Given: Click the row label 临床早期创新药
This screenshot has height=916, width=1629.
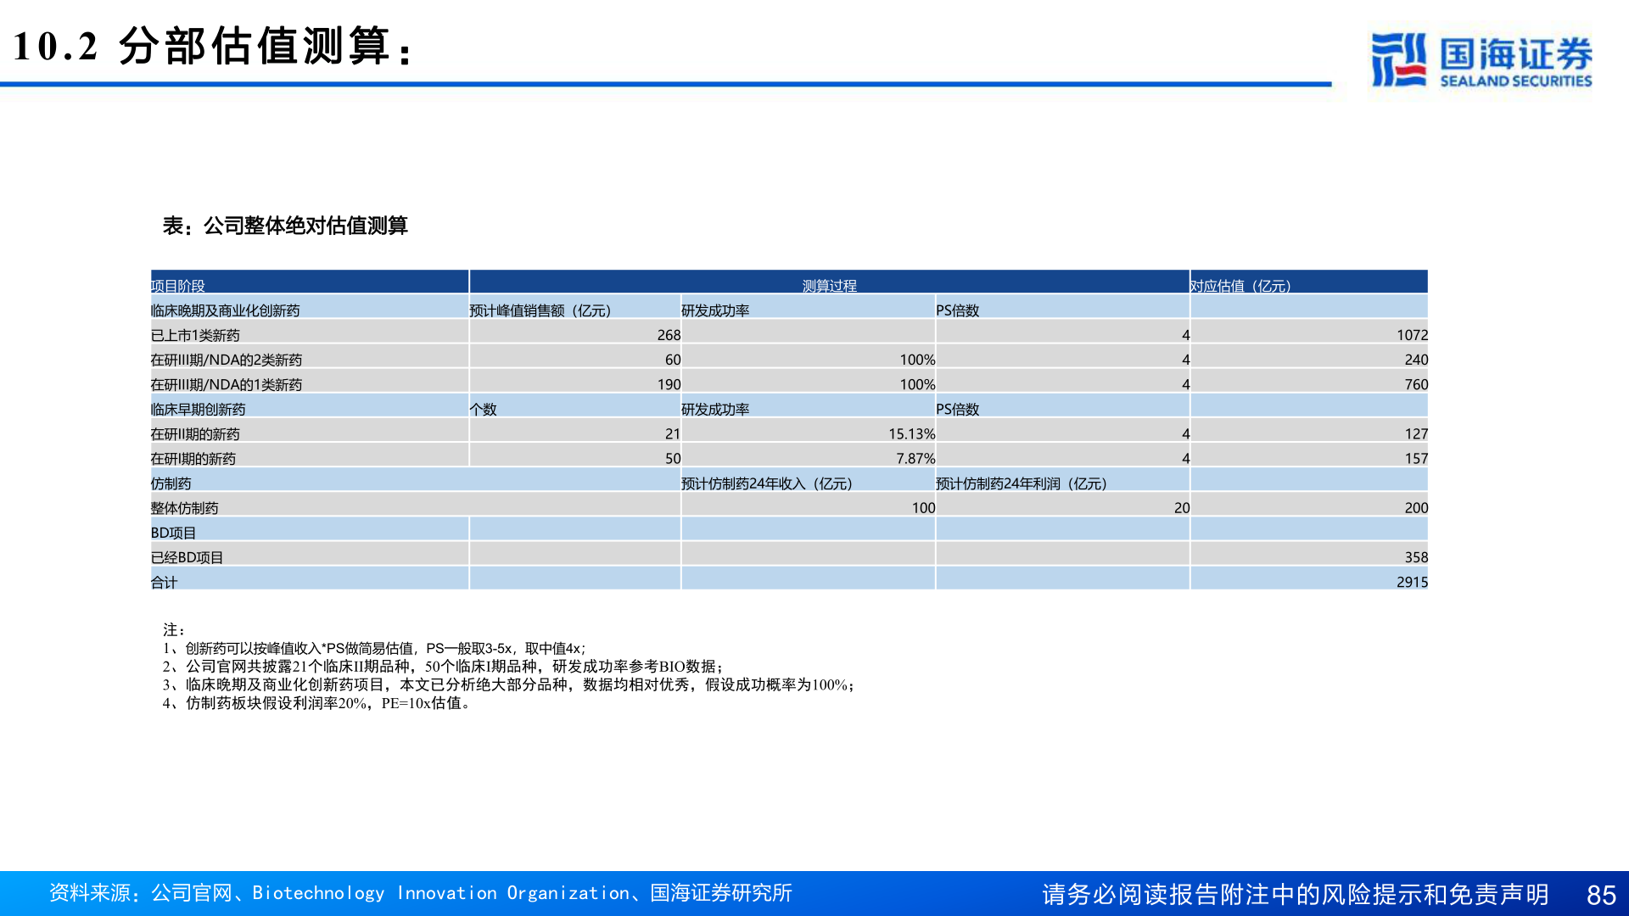Looking at the screenshot, I should tap(198, 409).
